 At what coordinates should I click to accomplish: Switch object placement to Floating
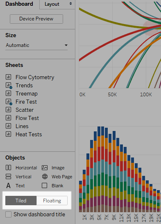pos(52,201)
